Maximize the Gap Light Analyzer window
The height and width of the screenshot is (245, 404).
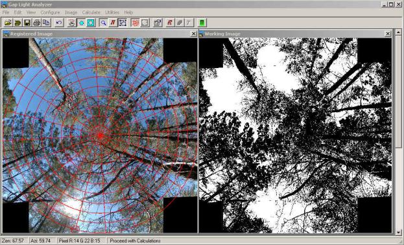(x=391, y=5)
